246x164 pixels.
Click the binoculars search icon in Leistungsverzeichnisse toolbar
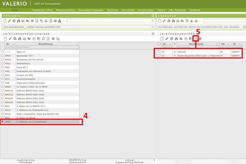[19, 39]
